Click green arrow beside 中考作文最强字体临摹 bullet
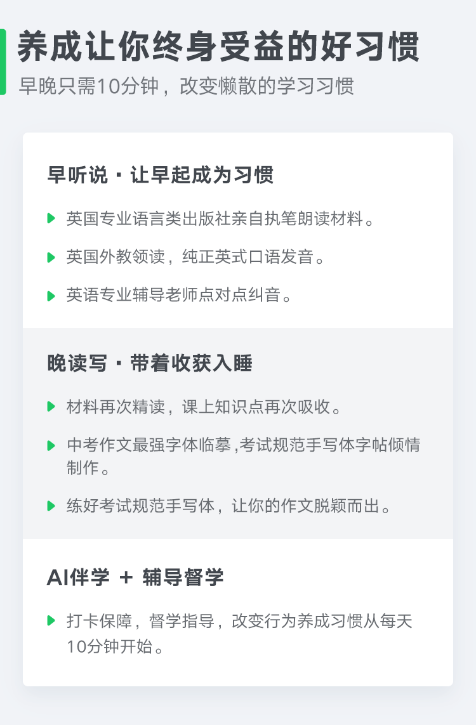Image resolution: width=476 pixels, height=725 pixels. coord(51,445)
